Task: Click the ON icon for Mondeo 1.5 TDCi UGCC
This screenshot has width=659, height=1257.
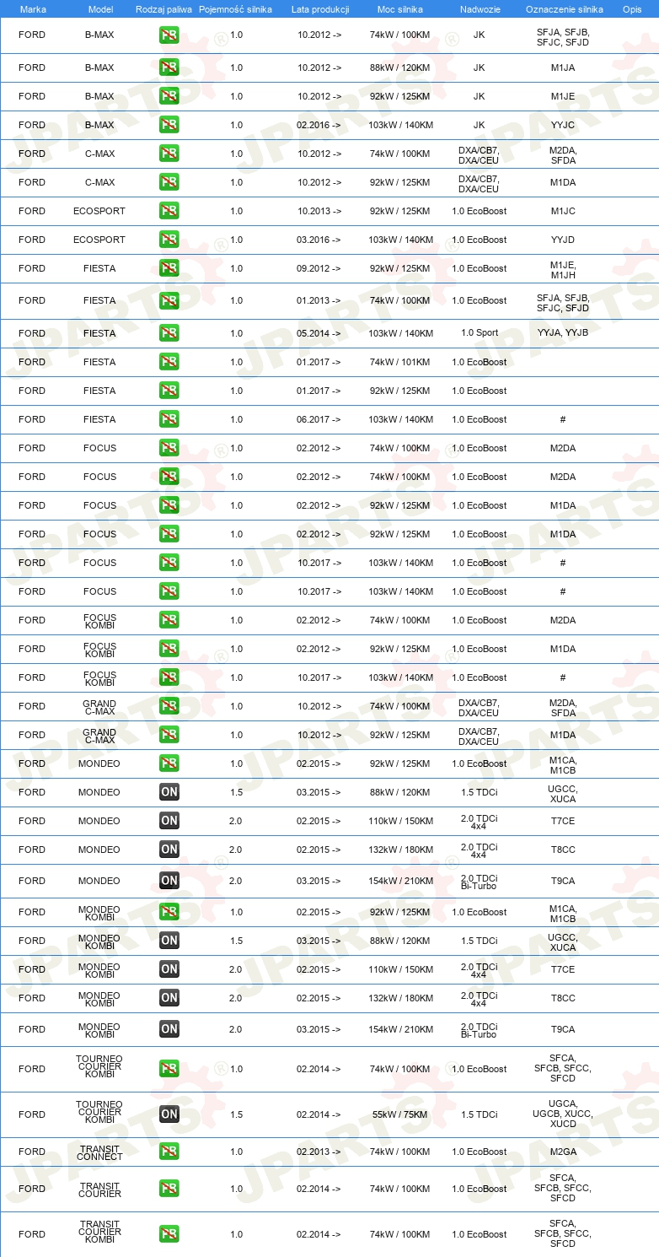Action: tap(169, 792)
